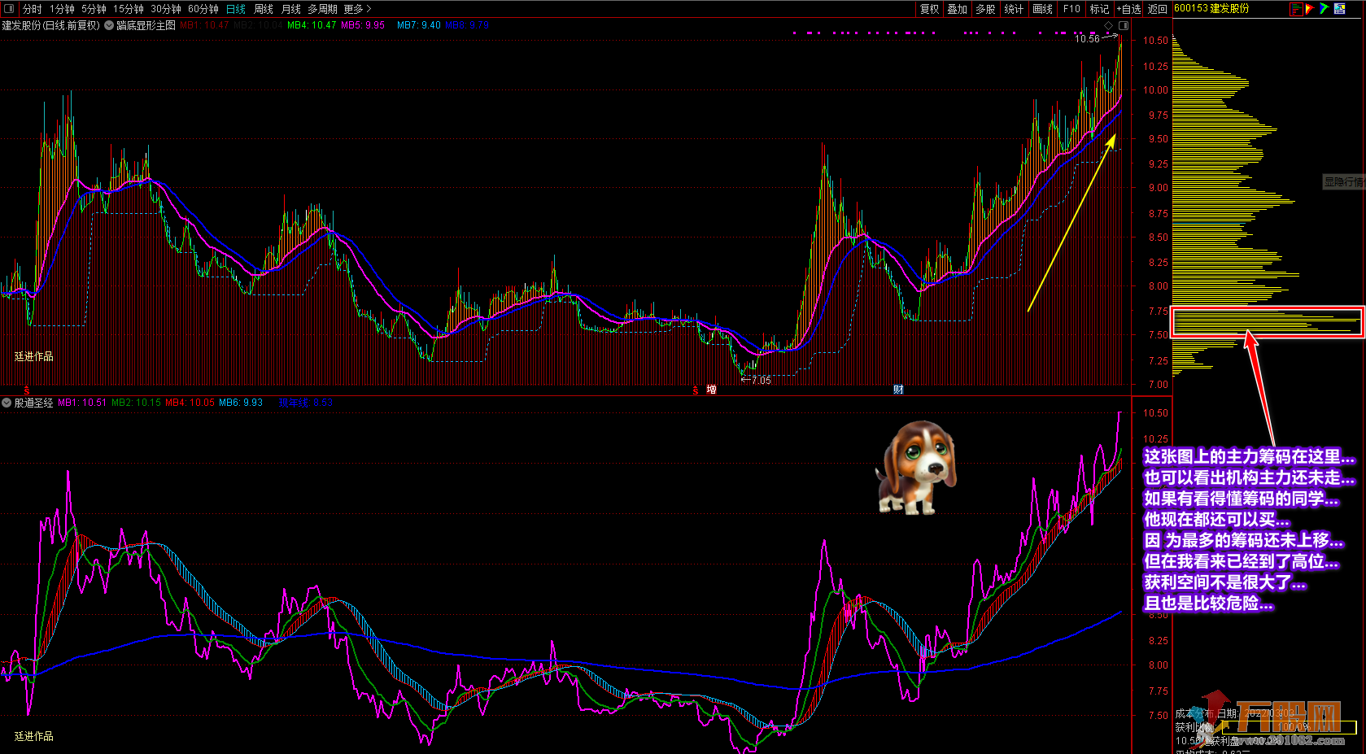Screen dimensions: 1366x754
Task: Open the 60分钟 period tab
Action: [203, 9]
